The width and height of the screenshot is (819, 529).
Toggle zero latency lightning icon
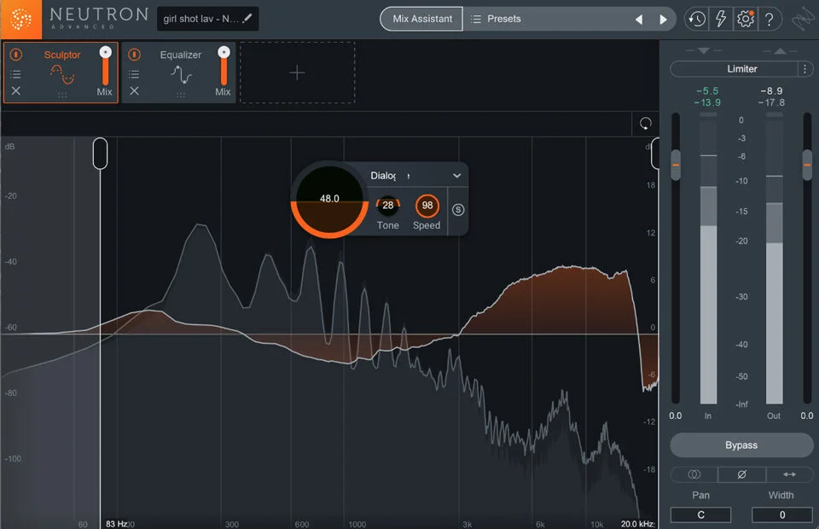[x=721, y=20]
